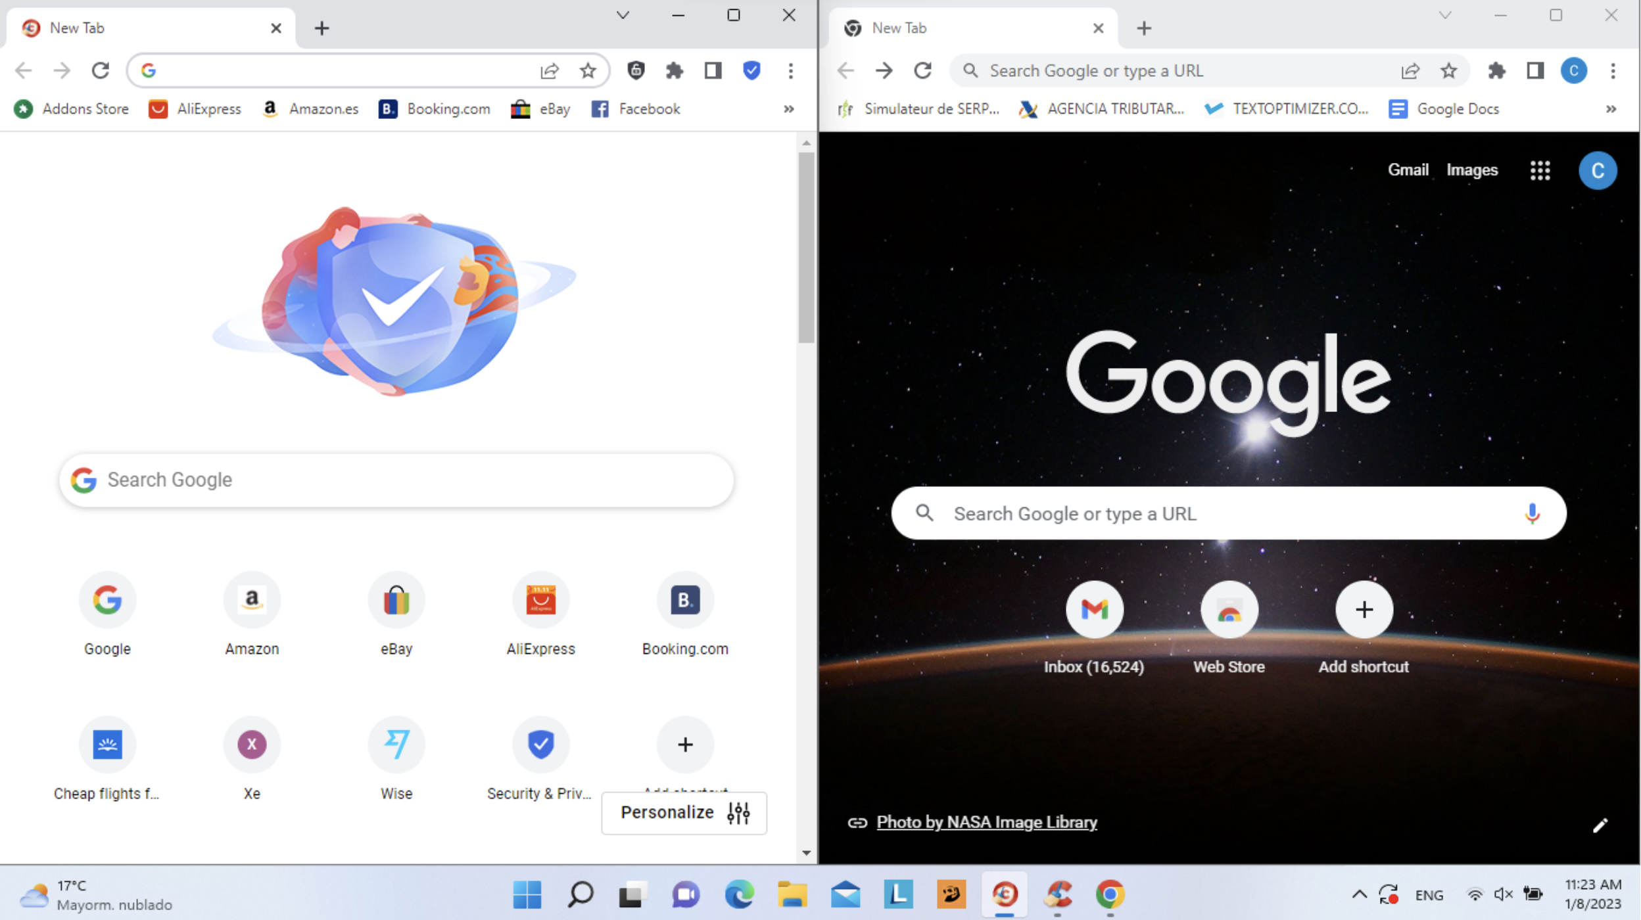Open the Google apps grid menu
The image size is (1641, 920).
(x=1540, y=171)
